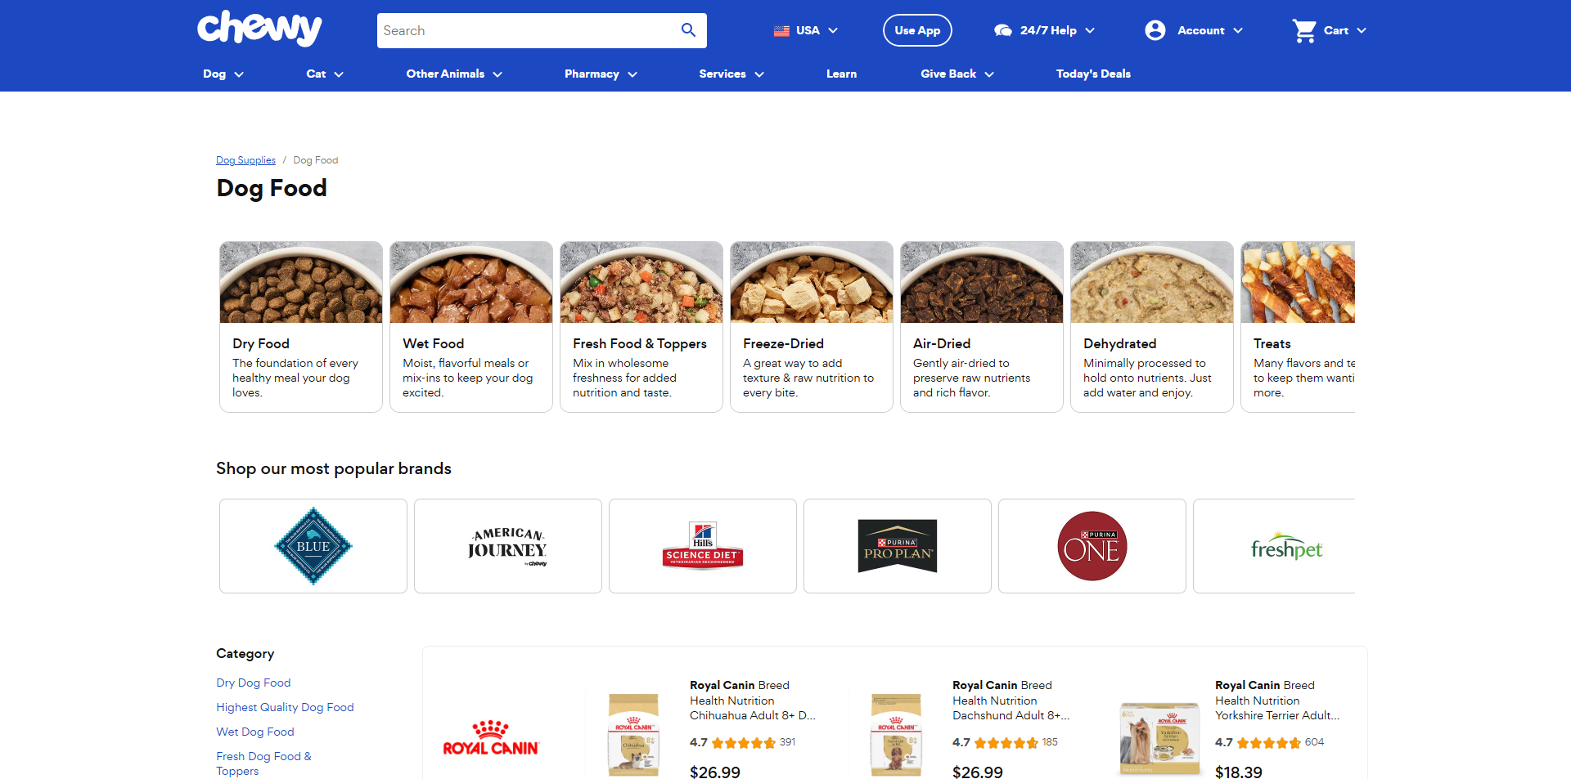Click the shopping cart icon

pos(1303,31)
